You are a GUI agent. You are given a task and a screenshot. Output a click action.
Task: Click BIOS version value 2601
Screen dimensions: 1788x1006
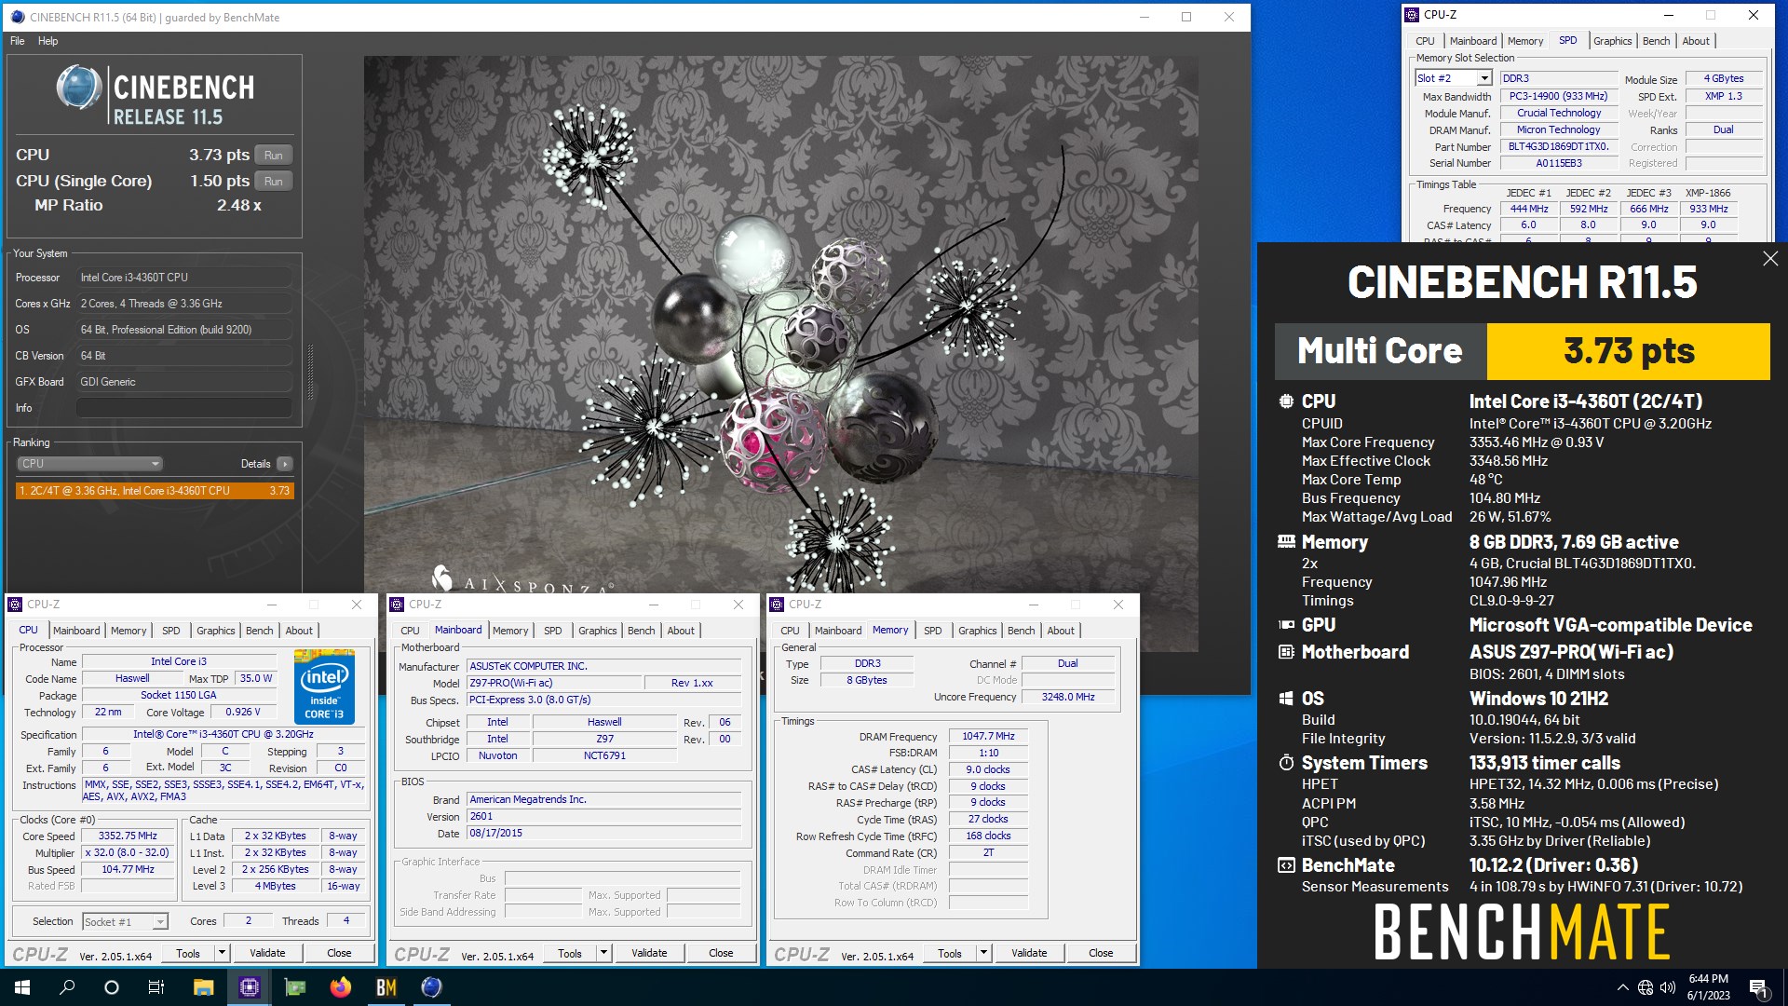(603, 817)
